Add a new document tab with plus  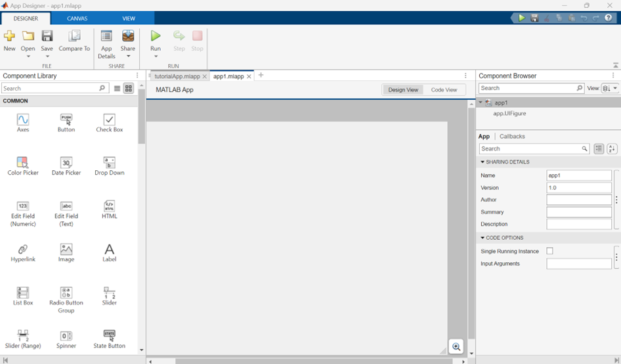261,75
